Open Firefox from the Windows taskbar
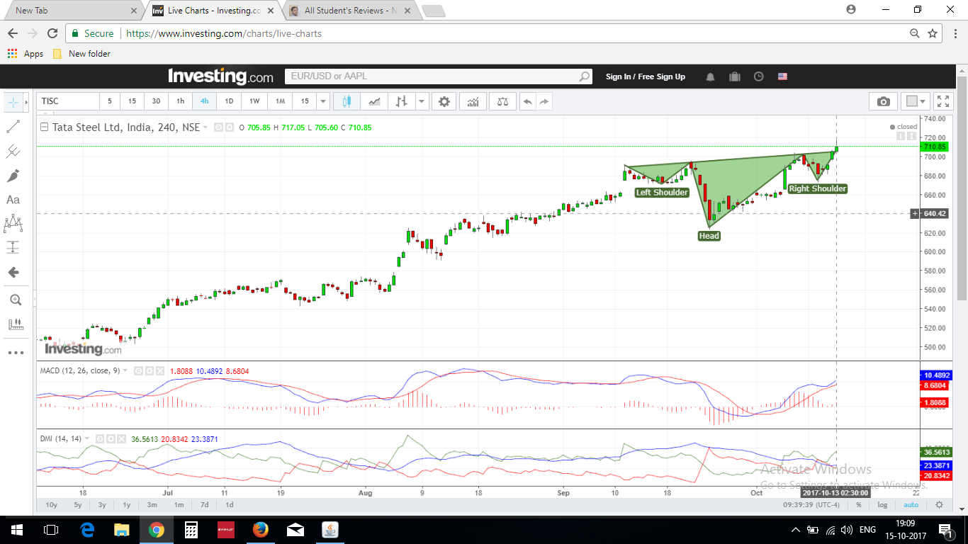968x544 pixels. (x=260, y=530)
